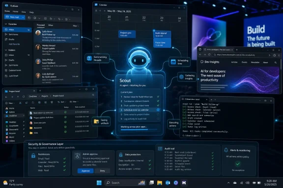Toggle circle for Save notes to project folder step
283x188 pixels.
158,114
